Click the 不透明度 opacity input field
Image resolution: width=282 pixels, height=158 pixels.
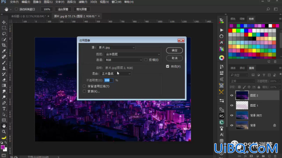(x=109, y=80)
